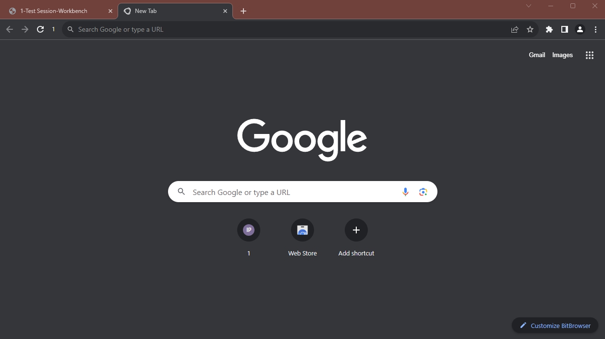
Task: Click Customize BitBrowser button
Action: 555,326
